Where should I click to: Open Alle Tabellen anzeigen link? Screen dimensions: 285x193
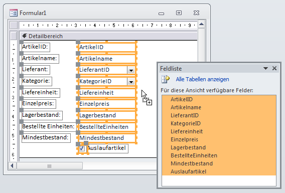point(202,79)
